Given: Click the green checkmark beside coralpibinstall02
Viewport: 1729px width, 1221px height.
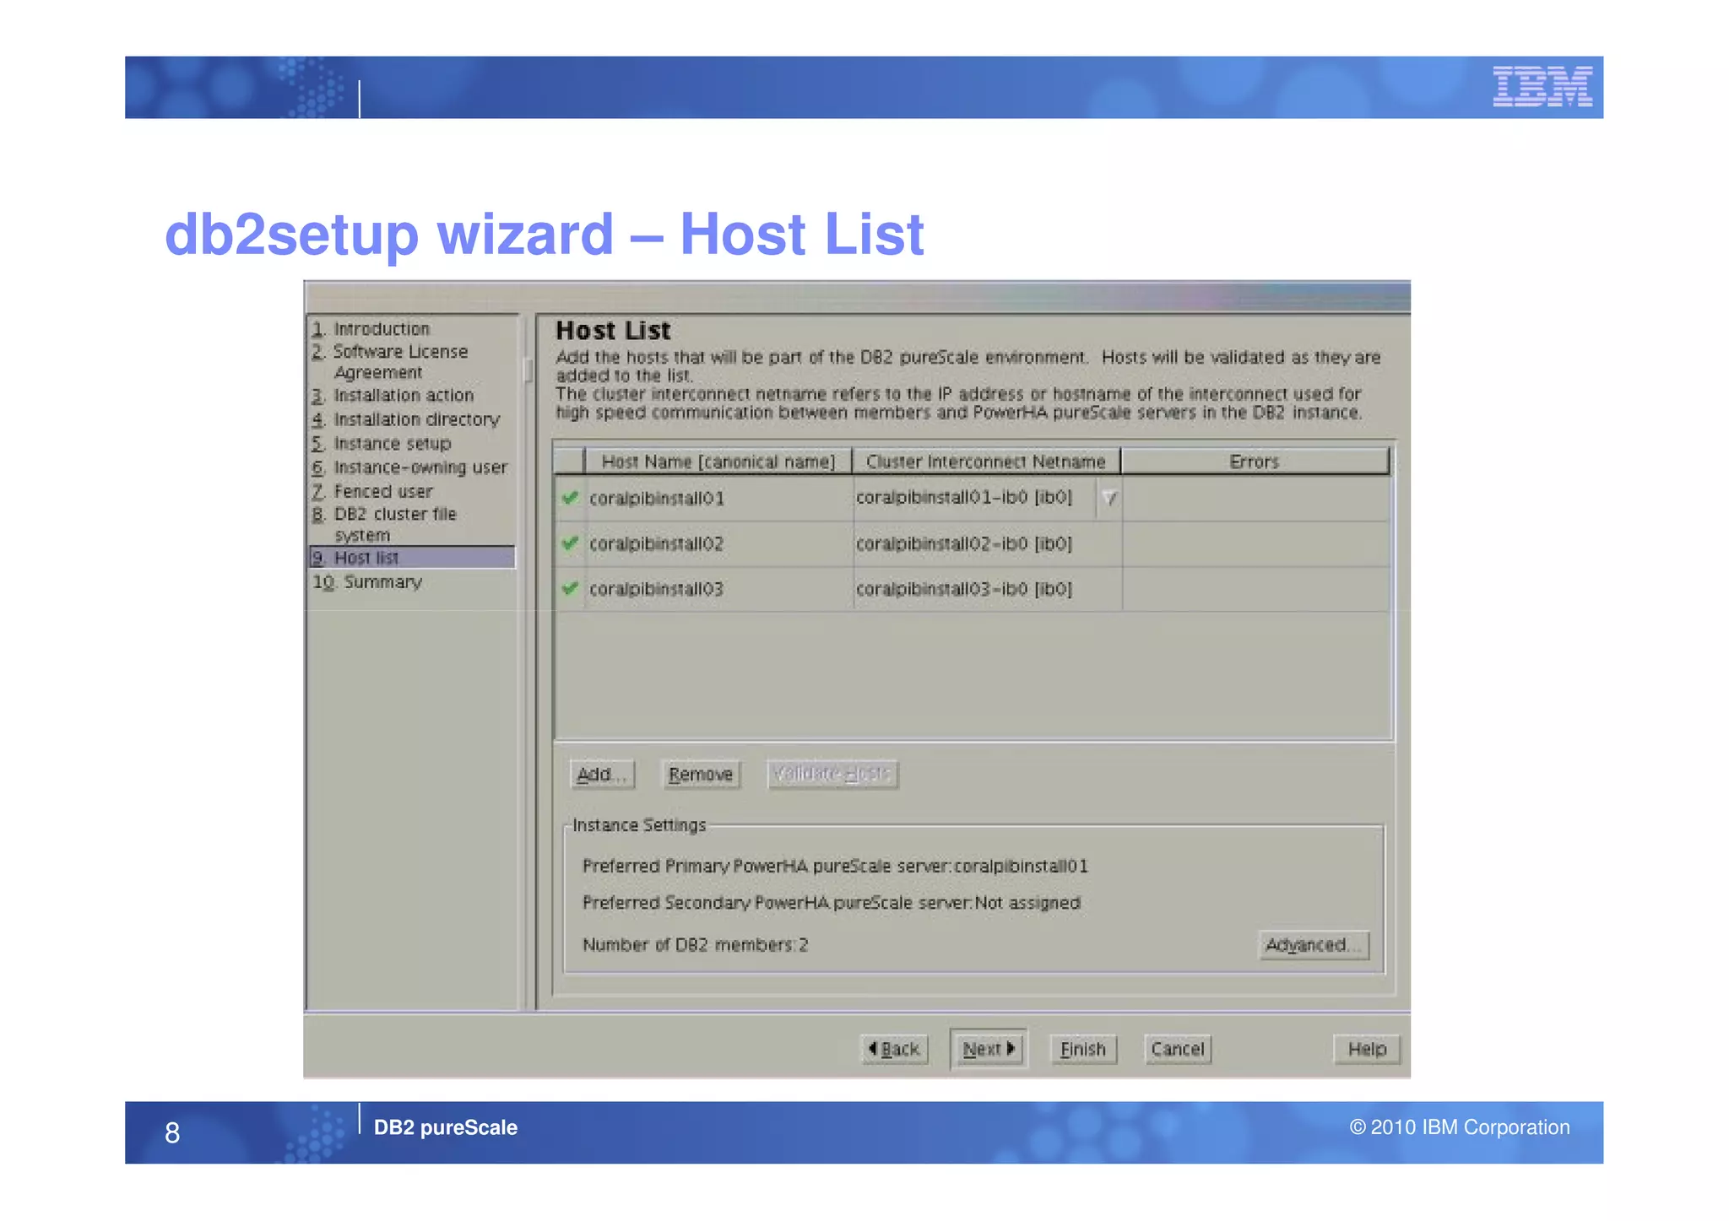Looking at the screenshot, I should [570, 543].
